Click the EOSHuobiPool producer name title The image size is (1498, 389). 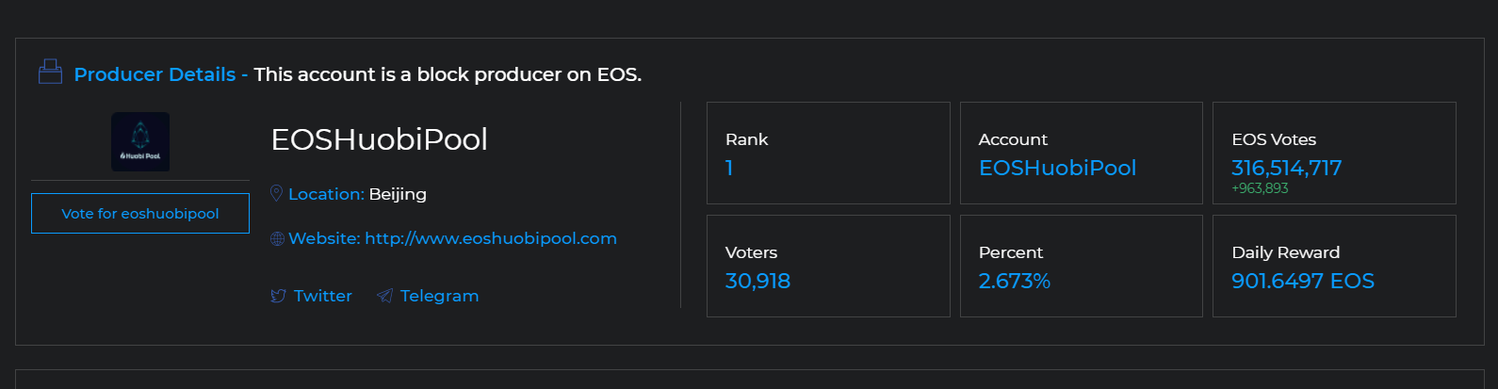point(379,139)
